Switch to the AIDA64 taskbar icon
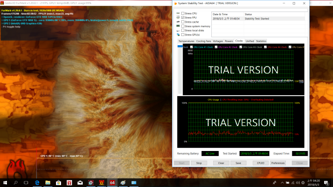This screenshot has width=333, height=187. (x=112, y=182)
